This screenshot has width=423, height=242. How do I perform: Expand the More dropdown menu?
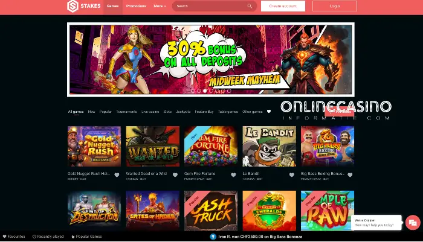click(x=160, y=6)
